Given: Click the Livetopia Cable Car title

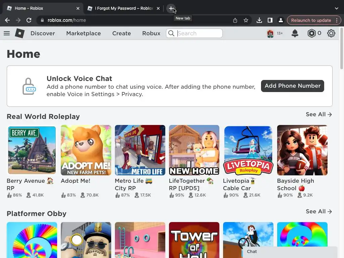Looking at the screenshot, I should pos(239,184).
